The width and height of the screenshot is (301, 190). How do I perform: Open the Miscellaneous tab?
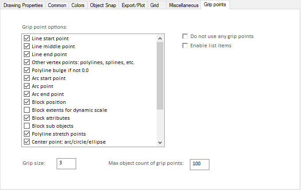pos(184,5)
